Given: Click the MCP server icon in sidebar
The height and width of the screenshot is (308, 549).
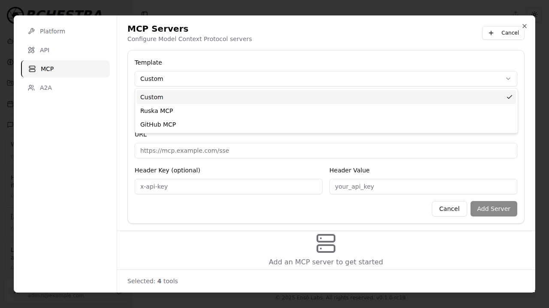Looking at the screenshot, I should click(x=32, y=69).
